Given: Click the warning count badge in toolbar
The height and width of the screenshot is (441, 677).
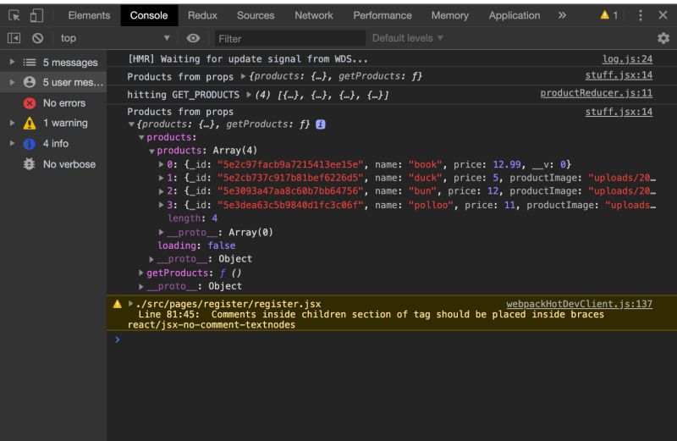Looking at the screenshot, I should pos(609,15).
